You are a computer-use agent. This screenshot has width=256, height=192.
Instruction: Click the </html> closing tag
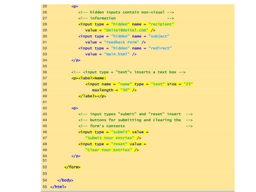click(58, 187)
